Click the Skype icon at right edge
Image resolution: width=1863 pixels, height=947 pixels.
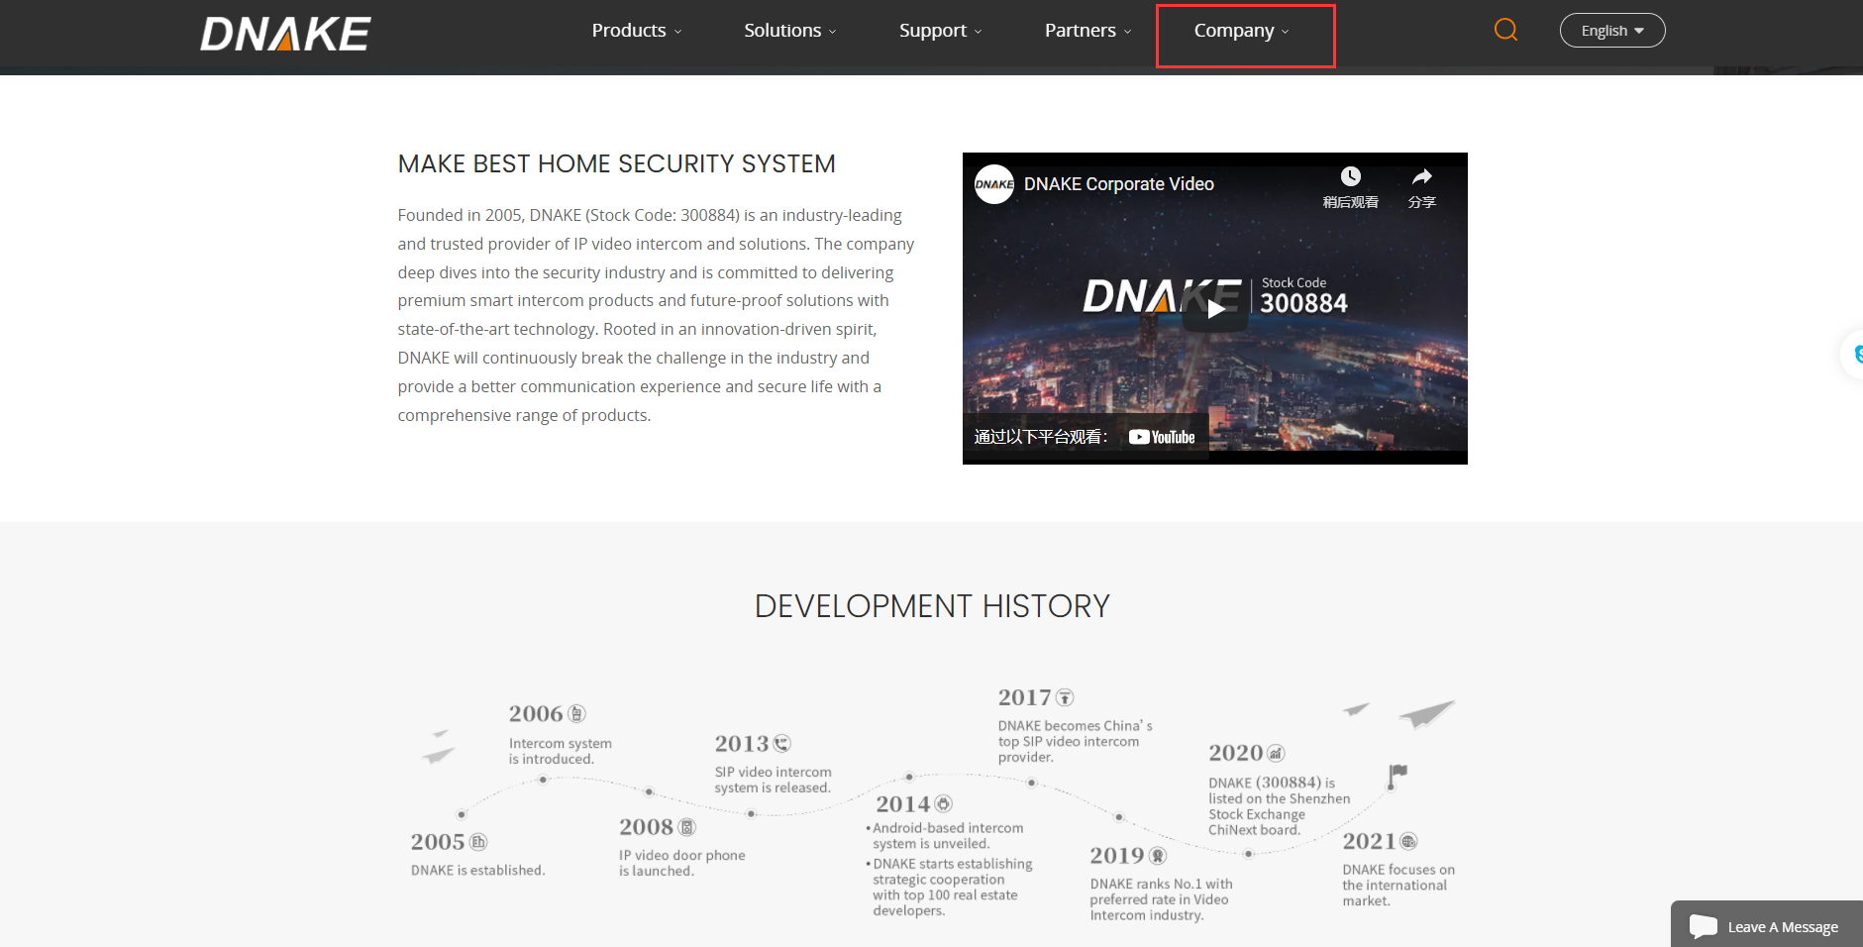click(1856, 354)
